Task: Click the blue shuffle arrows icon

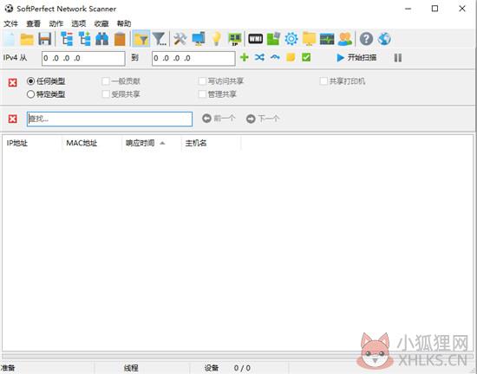Action: (259, 57)
